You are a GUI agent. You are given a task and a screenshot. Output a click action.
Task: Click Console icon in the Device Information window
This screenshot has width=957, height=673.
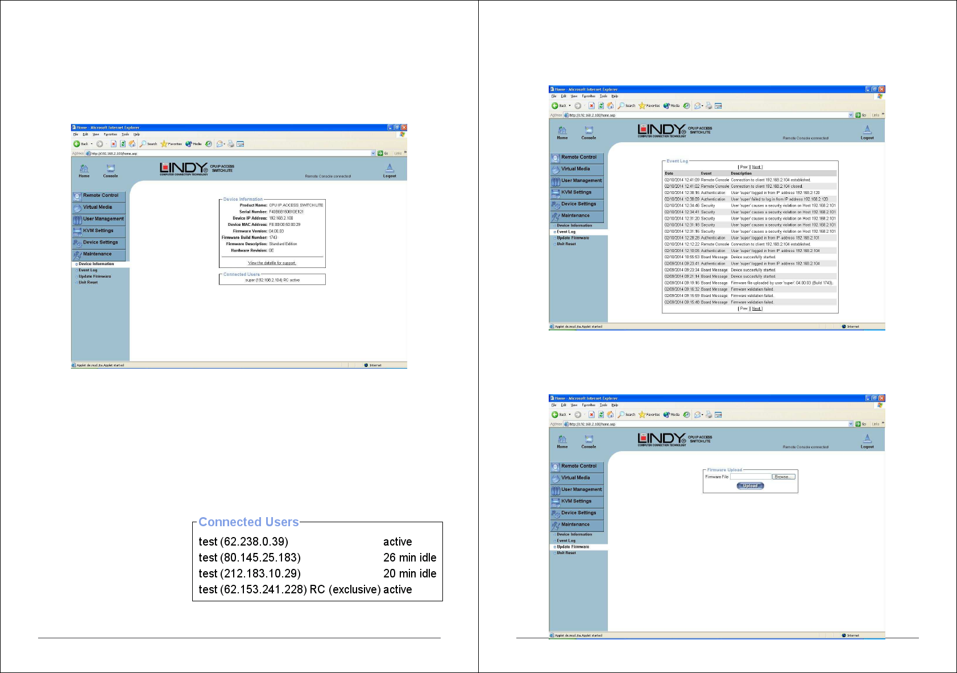pos(110,170)
